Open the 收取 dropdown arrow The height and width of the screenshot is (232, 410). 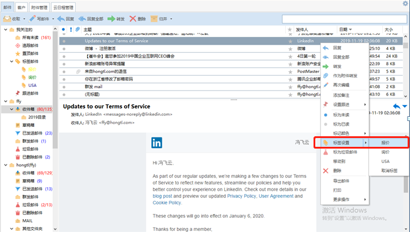(x=24, y=19)
